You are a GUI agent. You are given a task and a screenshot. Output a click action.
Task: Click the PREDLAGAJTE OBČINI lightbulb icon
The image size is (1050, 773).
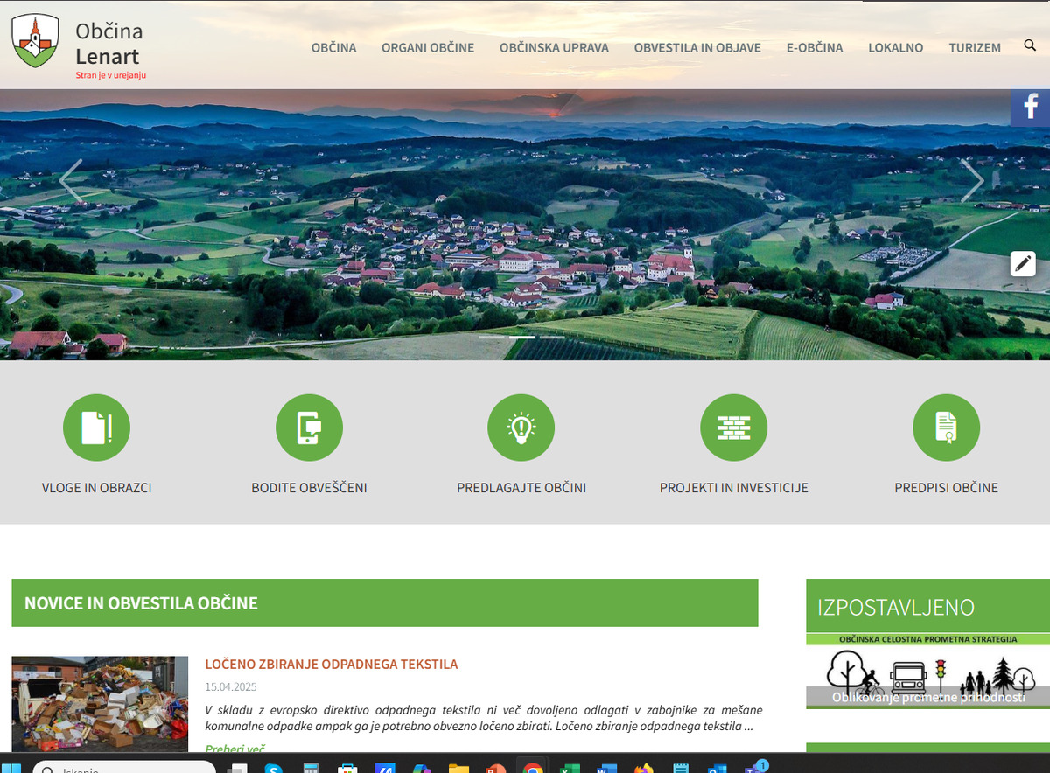click(521, 427)
